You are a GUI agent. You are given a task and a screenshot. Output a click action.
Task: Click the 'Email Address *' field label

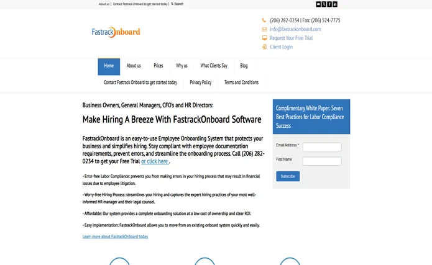[x=287, y=145]
